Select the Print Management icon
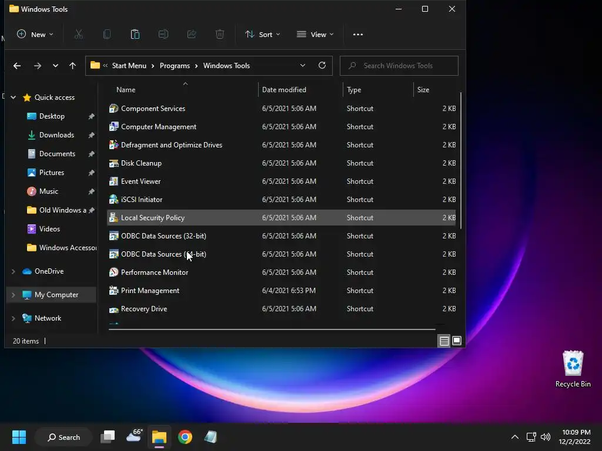 (113, 290)
